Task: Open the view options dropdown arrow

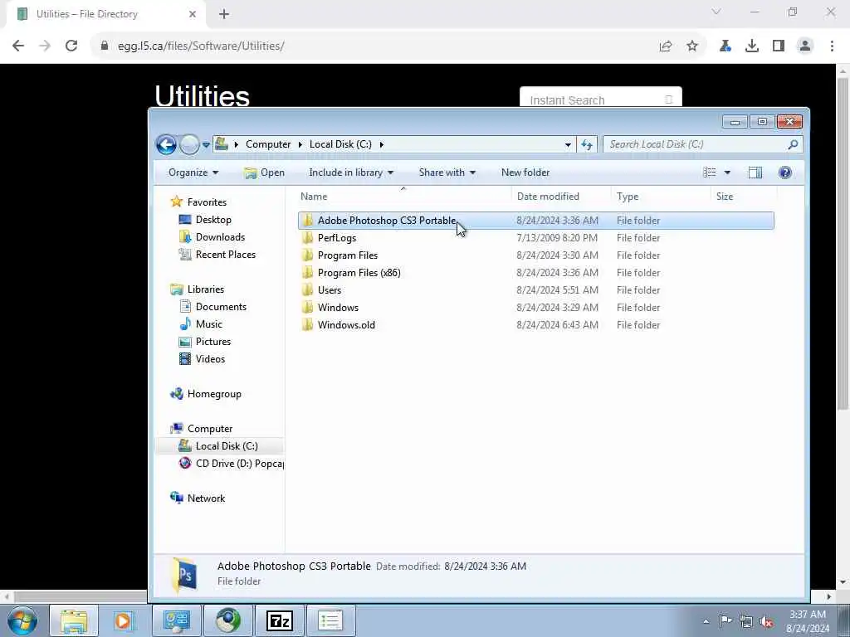Action: (727, 173)
